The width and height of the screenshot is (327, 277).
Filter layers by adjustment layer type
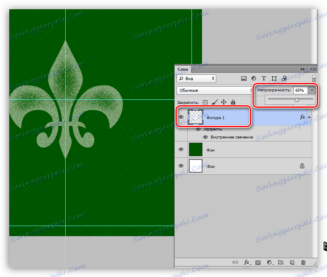(254, 78)
